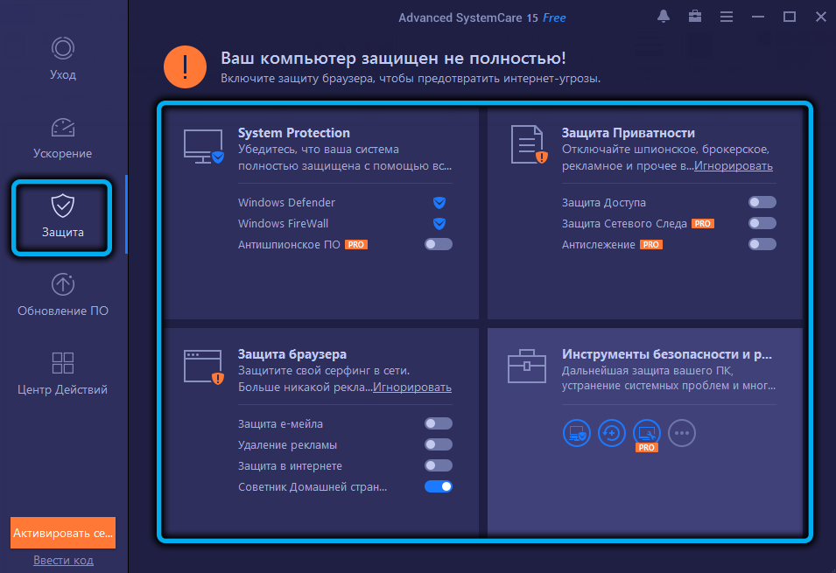Enable Защита в интернете switch

439,465
